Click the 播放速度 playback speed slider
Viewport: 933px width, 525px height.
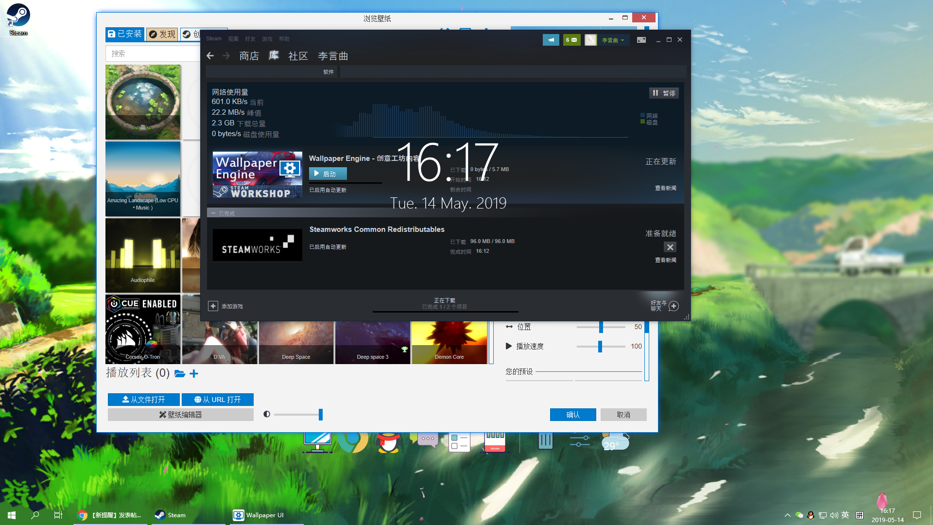pos(601,346)
